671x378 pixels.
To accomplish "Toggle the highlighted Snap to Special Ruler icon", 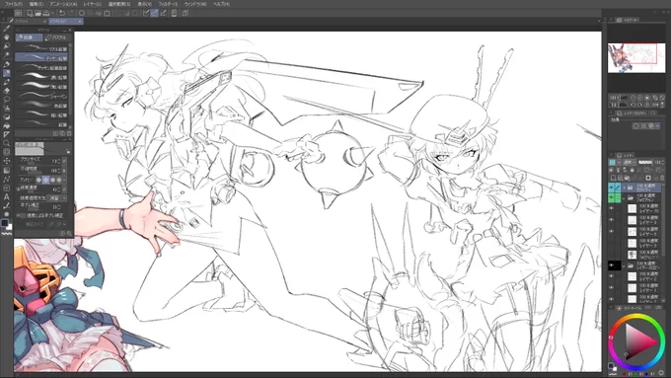I will click(155, 13).
